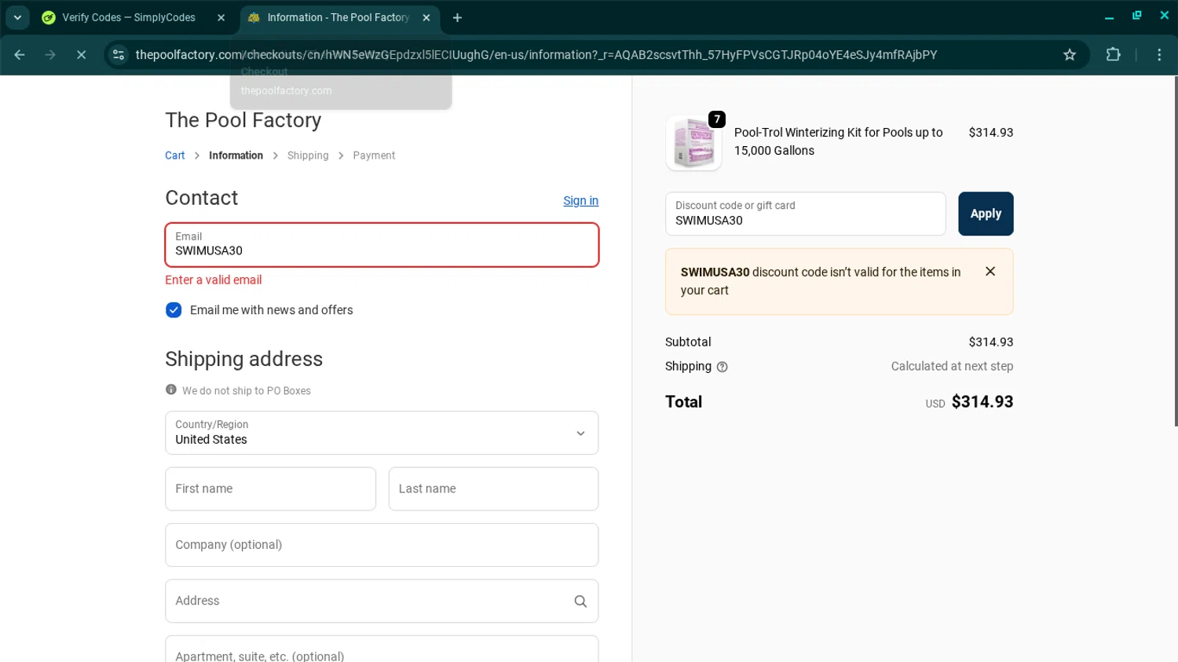
Task: Click the address search magnifier icon
Action: [580, 602]
